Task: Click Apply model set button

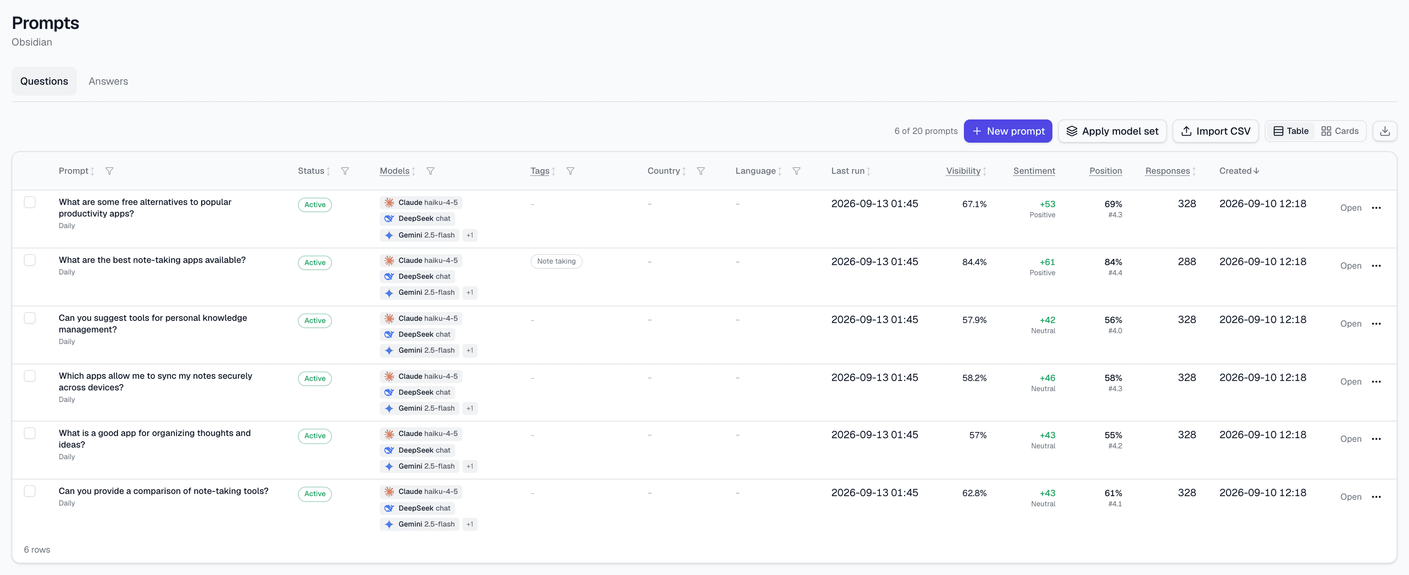Action: [1112, 131]
